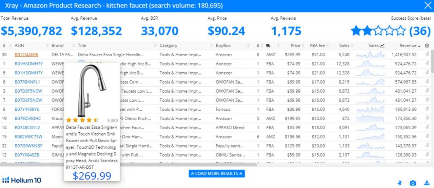Viewport: 434px width, 188px height.
Task: Click the star rating in product popup
Action: pyautogui.click(x=82, y=120)
